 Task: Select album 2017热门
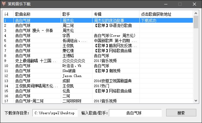(x=101, y=86)
